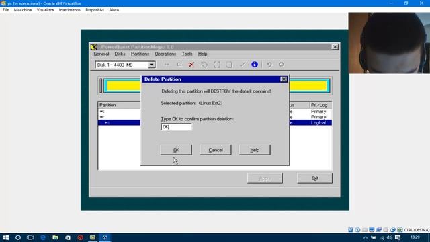Open the Partitions menu

[140, 54]
